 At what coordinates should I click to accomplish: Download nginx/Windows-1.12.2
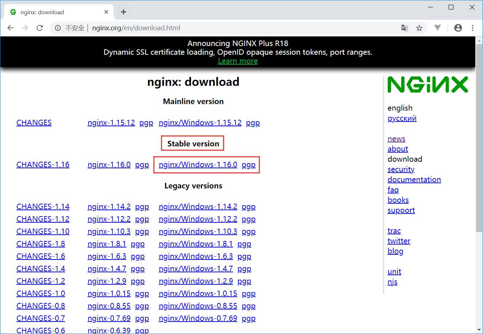tap(198, 219)
